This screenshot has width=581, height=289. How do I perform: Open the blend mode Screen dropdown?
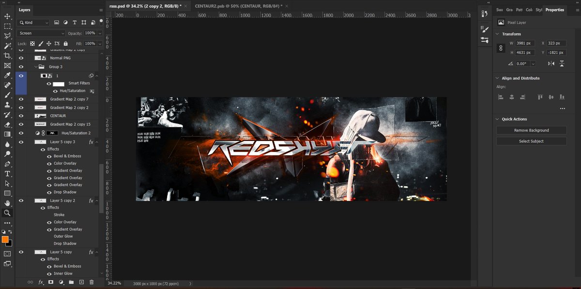click(41, 33)
